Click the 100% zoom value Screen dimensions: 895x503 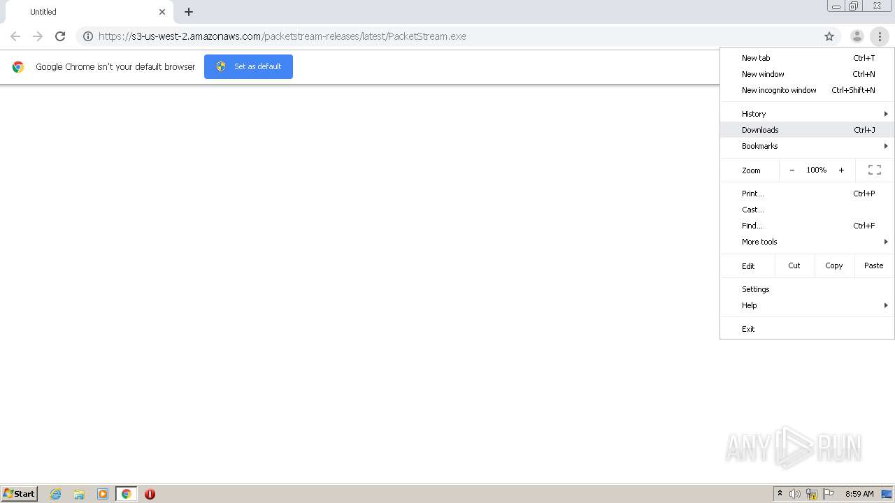coord(817,170)
